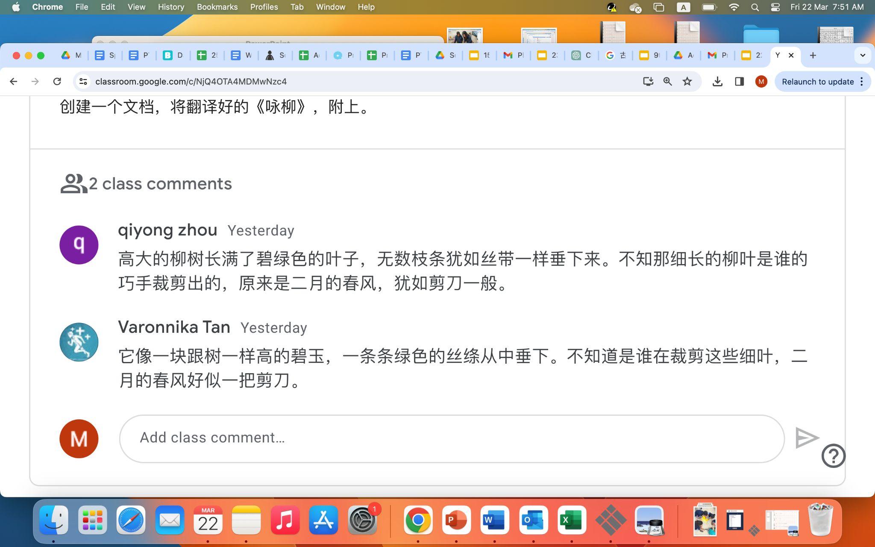Click the Add class comment field
This screenshot has height=547, width=875.
click(452, 438)
